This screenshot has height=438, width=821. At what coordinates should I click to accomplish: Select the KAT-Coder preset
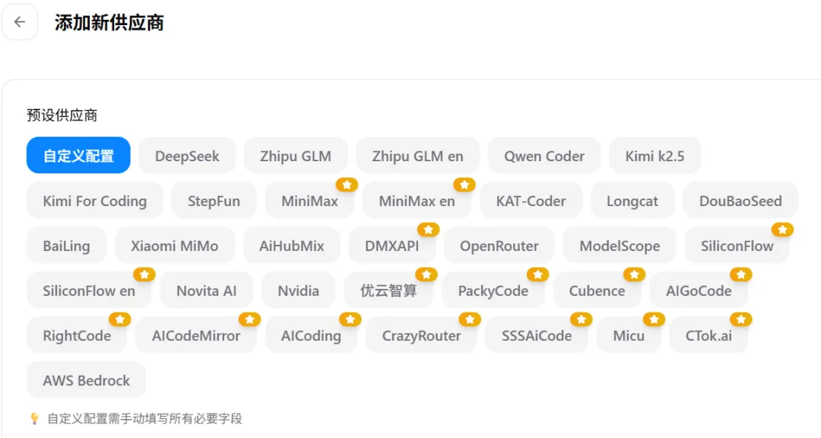531,201
